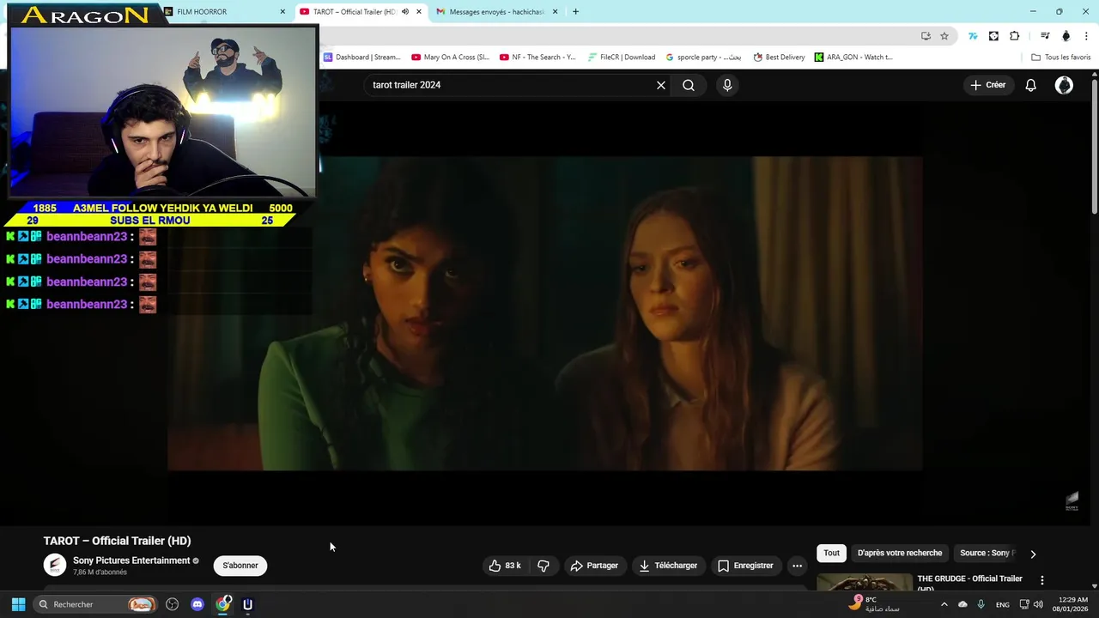Viewport: 1099px width, 618px height.
Task: Open Chrome three-dot menu
Action: [1087, 36]
